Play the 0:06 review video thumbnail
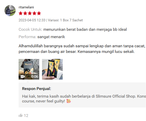 coord(29,69)
